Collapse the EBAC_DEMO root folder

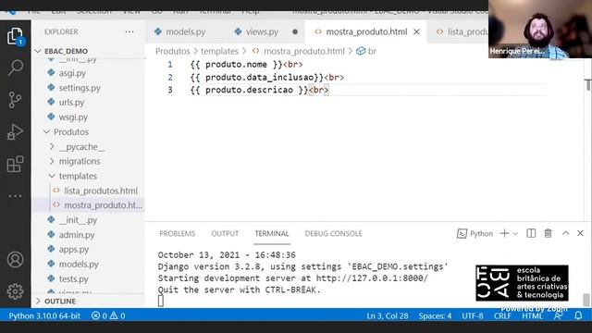click(x=89, y=51)
